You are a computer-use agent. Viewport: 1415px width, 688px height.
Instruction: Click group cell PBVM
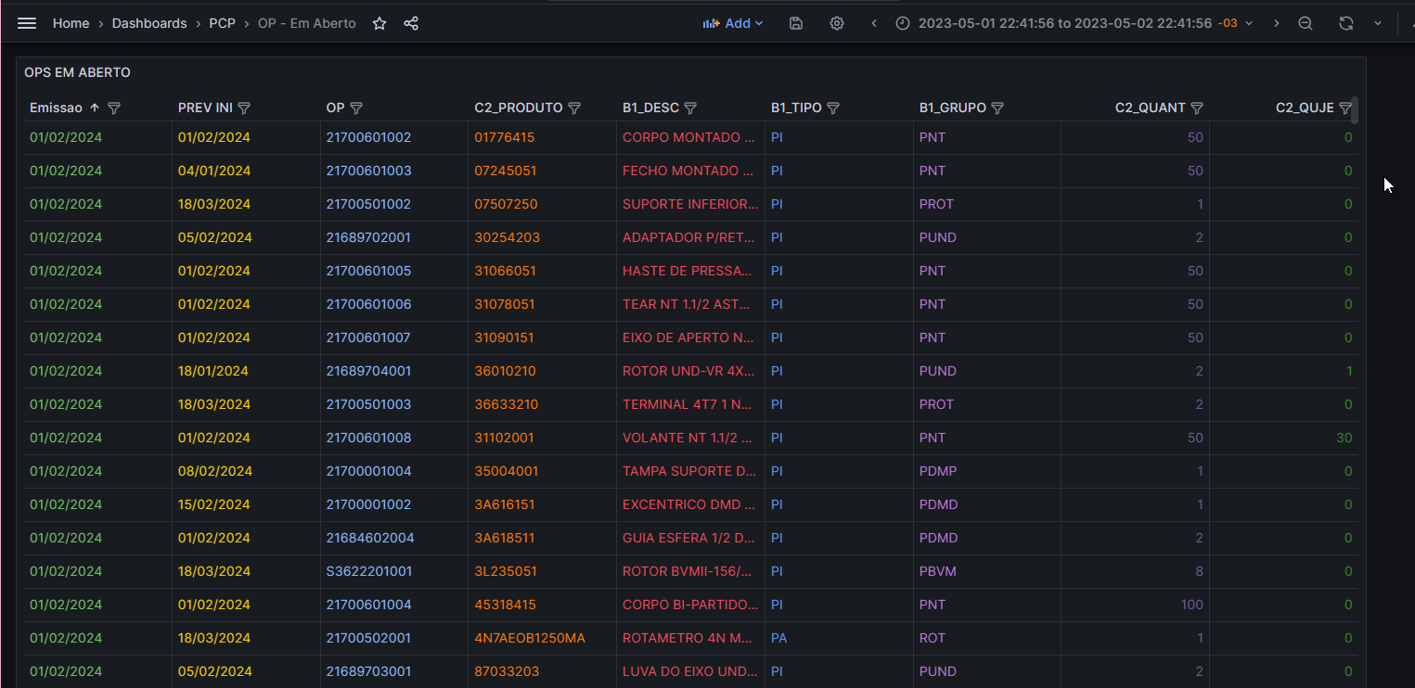click(x=938, y=571)
